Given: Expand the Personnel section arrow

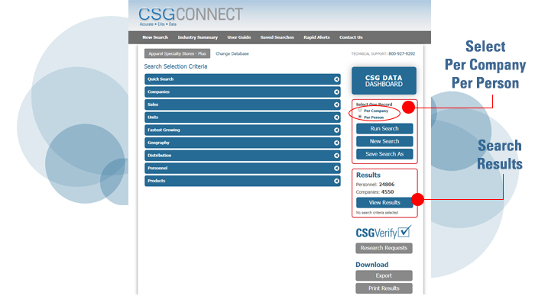Looking at the screenshot, I should [336, 169].
